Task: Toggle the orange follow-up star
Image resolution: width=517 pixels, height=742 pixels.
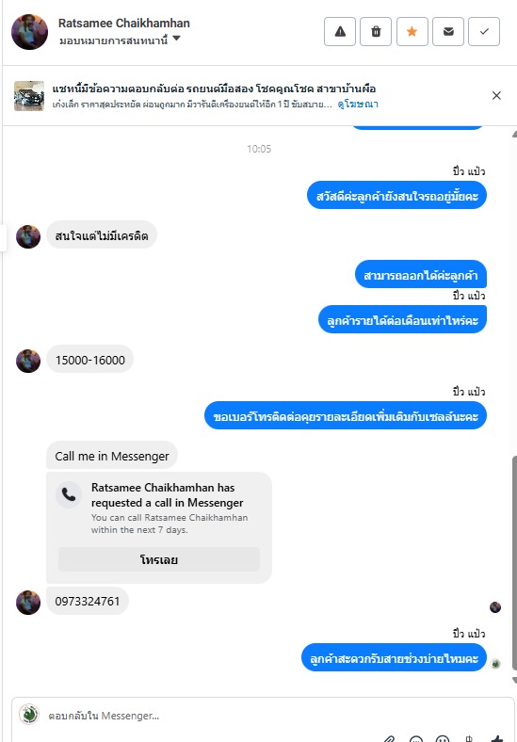Action: click(412, 32)
